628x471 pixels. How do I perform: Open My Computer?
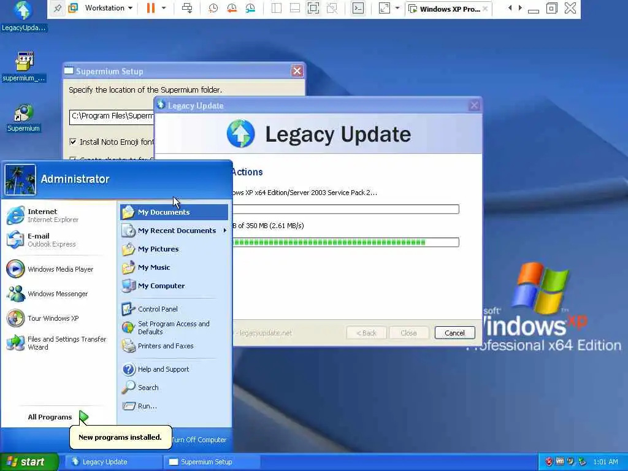[174, 286]
